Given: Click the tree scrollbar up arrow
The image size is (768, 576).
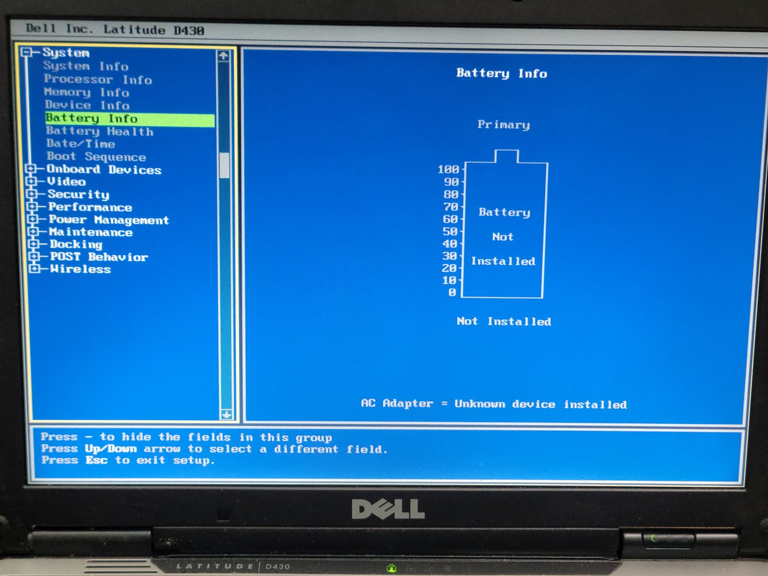Looking at the screenshot, I should (x=223, y=56).
